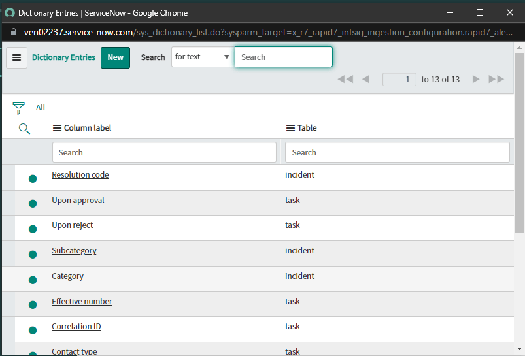Go to the first page arrow
Image resolution: width=525 pixels, height=356 pixels.
tap(345, 79)
